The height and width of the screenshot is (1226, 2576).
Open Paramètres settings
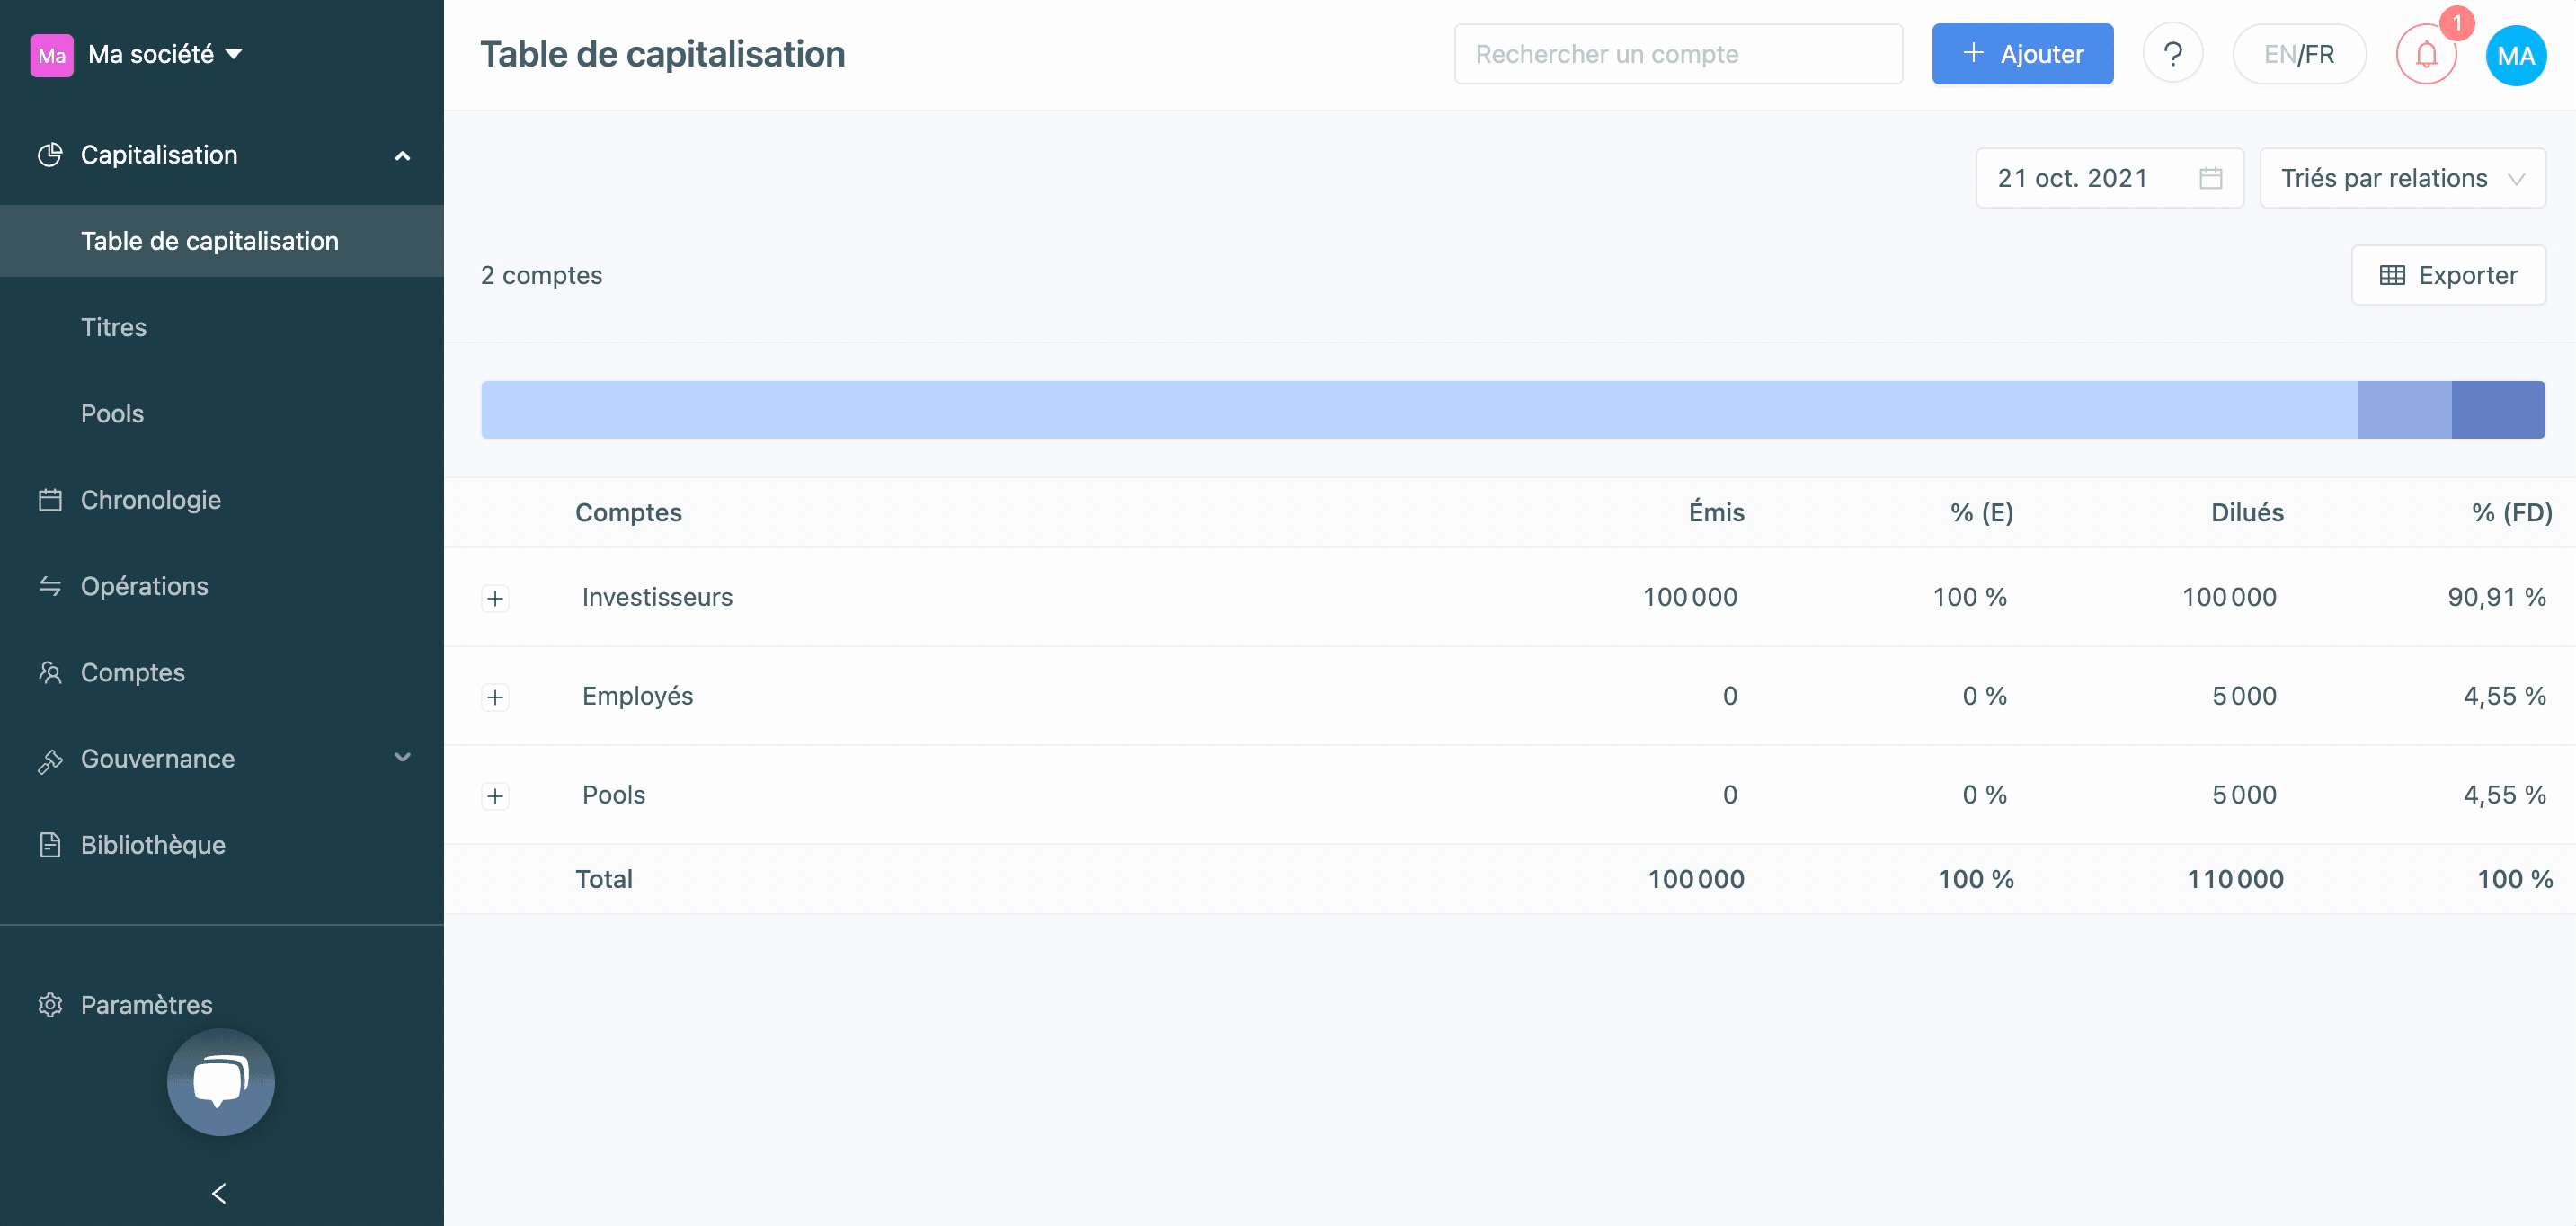tap(147, 1005)
